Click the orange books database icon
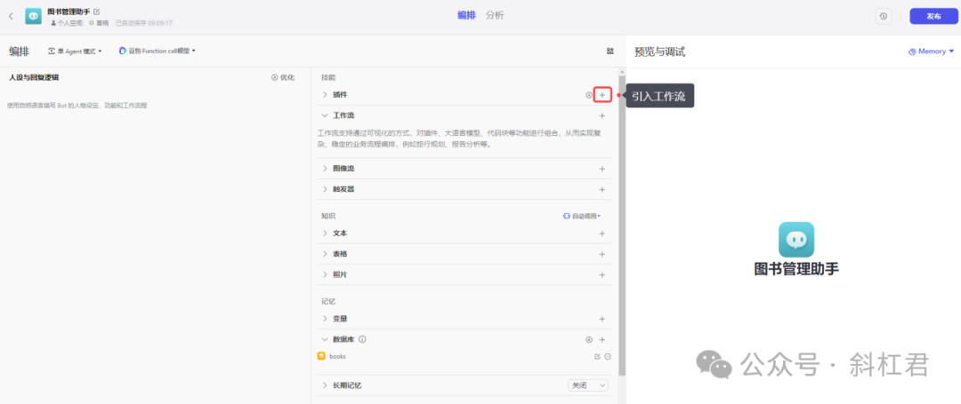Viewport: 961px width, 404px height. tap(321, 356)
